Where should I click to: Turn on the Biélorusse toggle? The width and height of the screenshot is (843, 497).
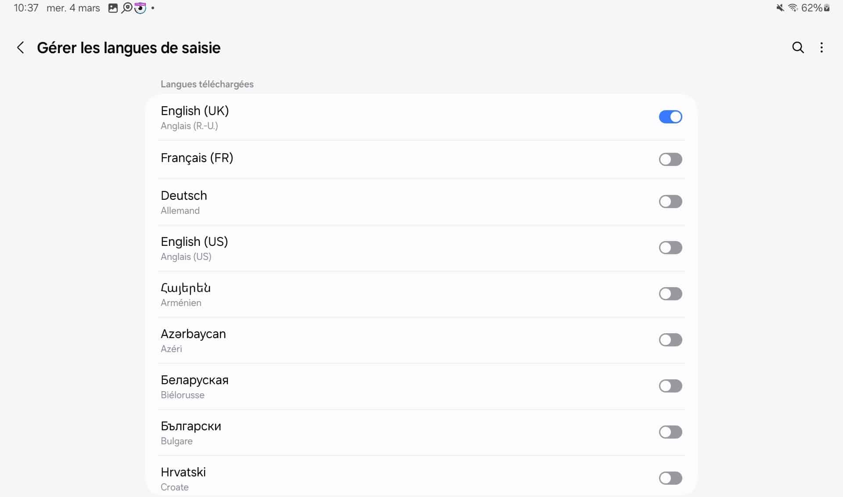pos(670,386)
